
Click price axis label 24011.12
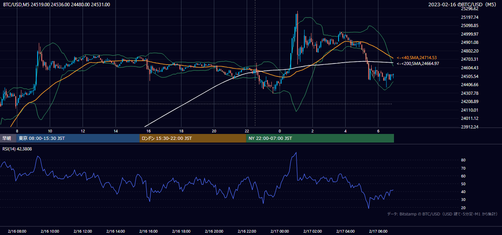tap(470, 118)
